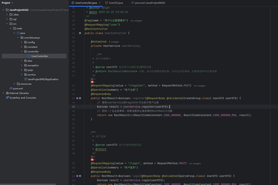This screenshot has width=278, height=185.
Task: Click the red plugin icon above /login mapping
Action: pos(92,159)
